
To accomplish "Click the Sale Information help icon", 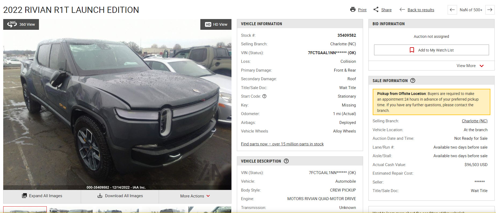I will point(413,80).
